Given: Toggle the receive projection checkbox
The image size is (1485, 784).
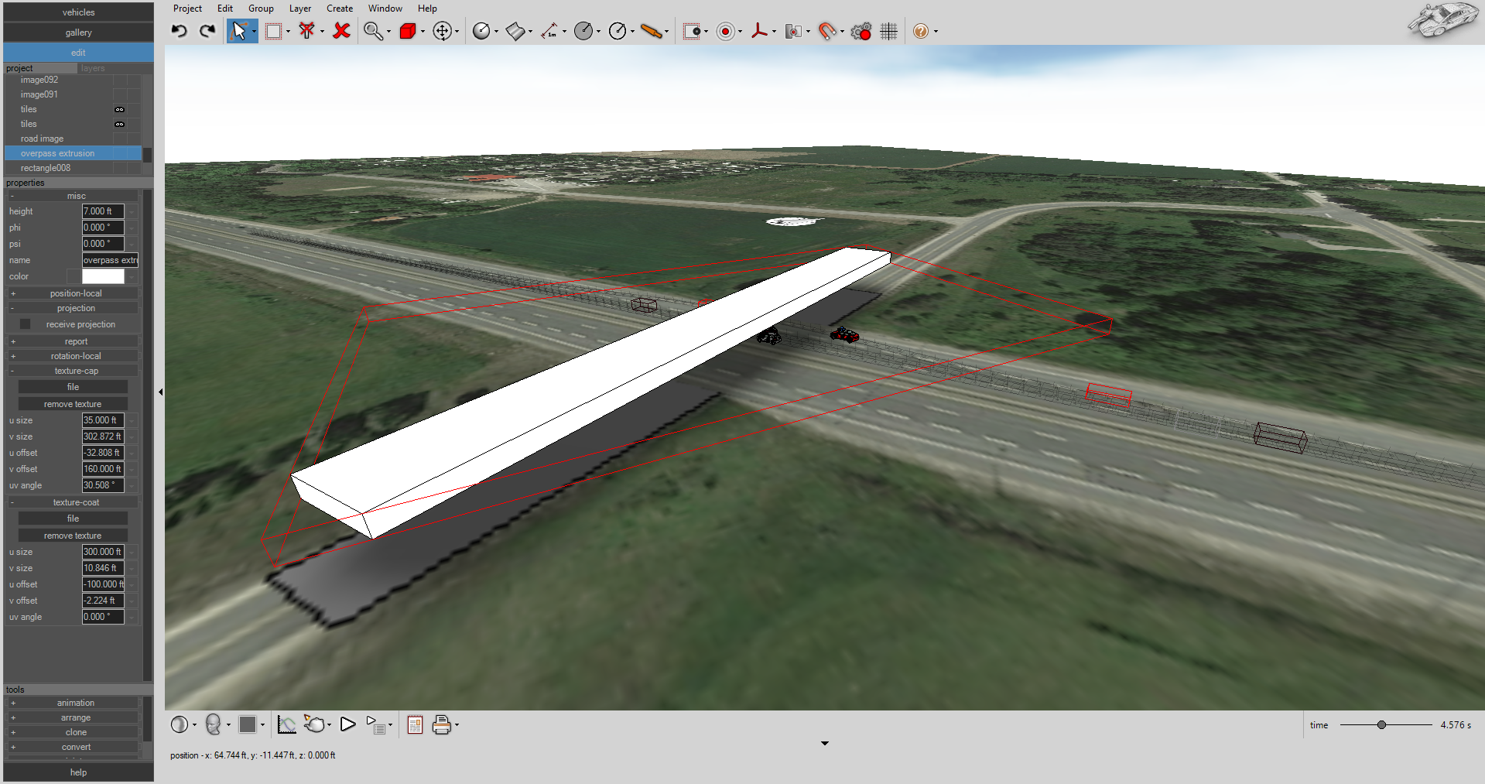Looking at the screenshot, I should coord(25,324).
